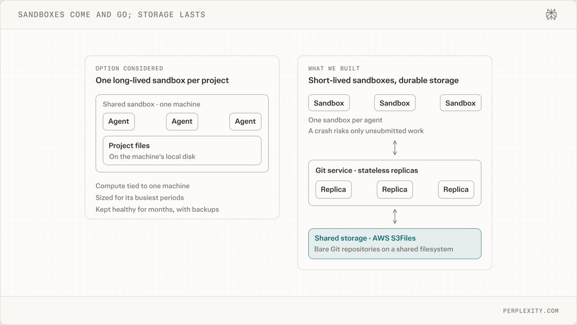Click the "Option considered" label
Viewport: 577px width, 325px height.
129,68
